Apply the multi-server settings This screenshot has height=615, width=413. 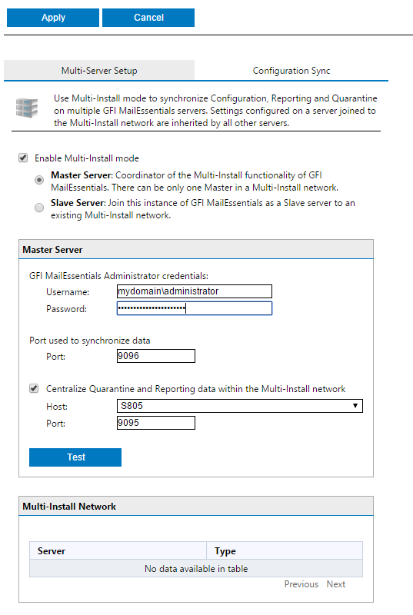point(53,18)
